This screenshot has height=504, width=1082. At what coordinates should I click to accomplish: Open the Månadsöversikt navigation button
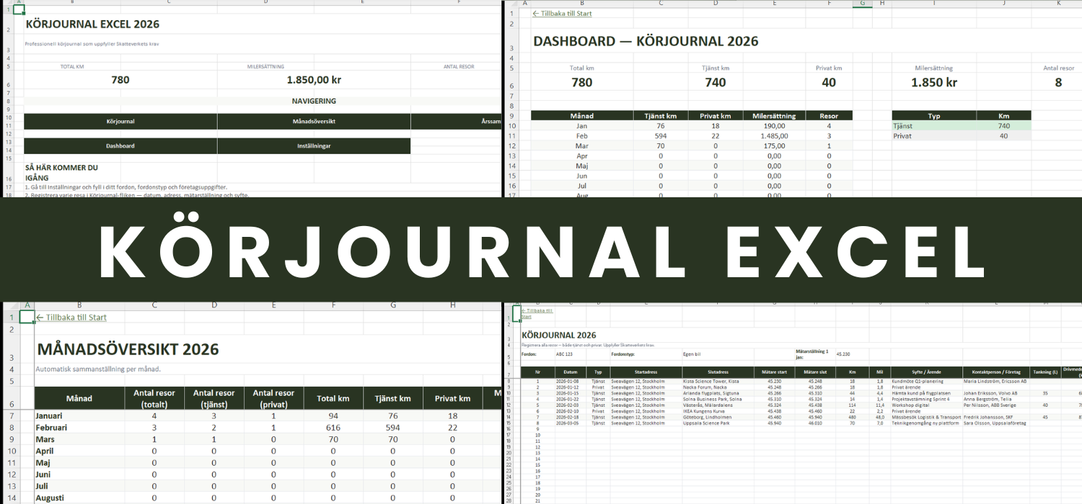click(x=313, y=122)
